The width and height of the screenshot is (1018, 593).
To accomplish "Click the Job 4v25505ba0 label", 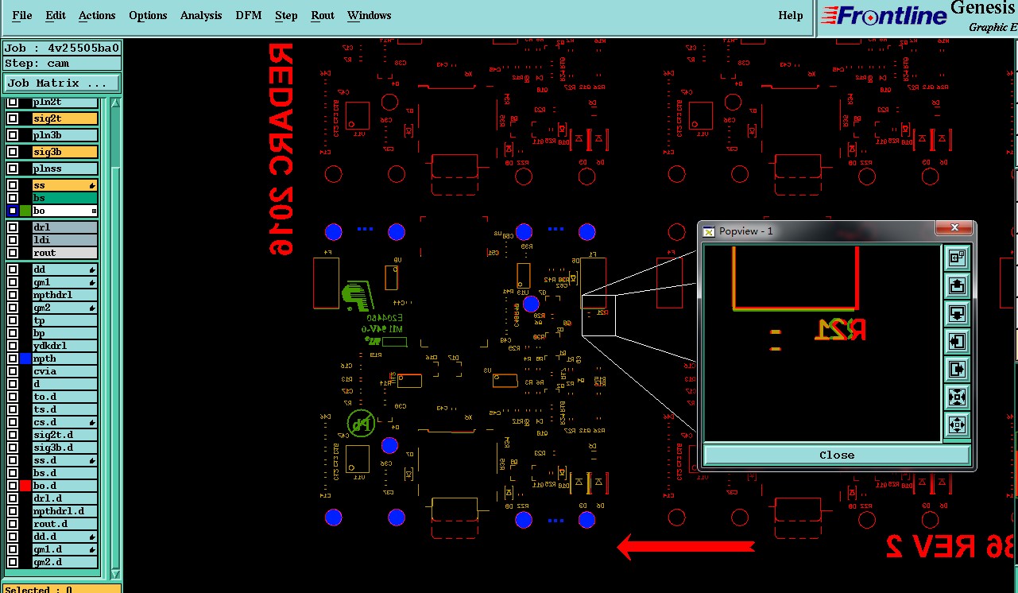I will pos(62,48).
